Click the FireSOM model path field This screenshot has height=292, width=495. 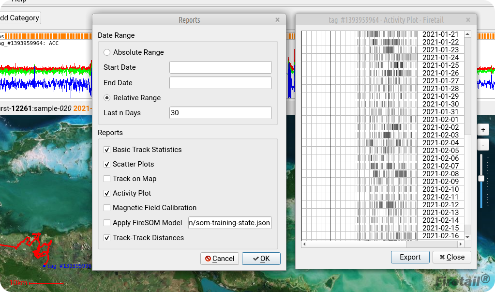[x=230, y=223]
